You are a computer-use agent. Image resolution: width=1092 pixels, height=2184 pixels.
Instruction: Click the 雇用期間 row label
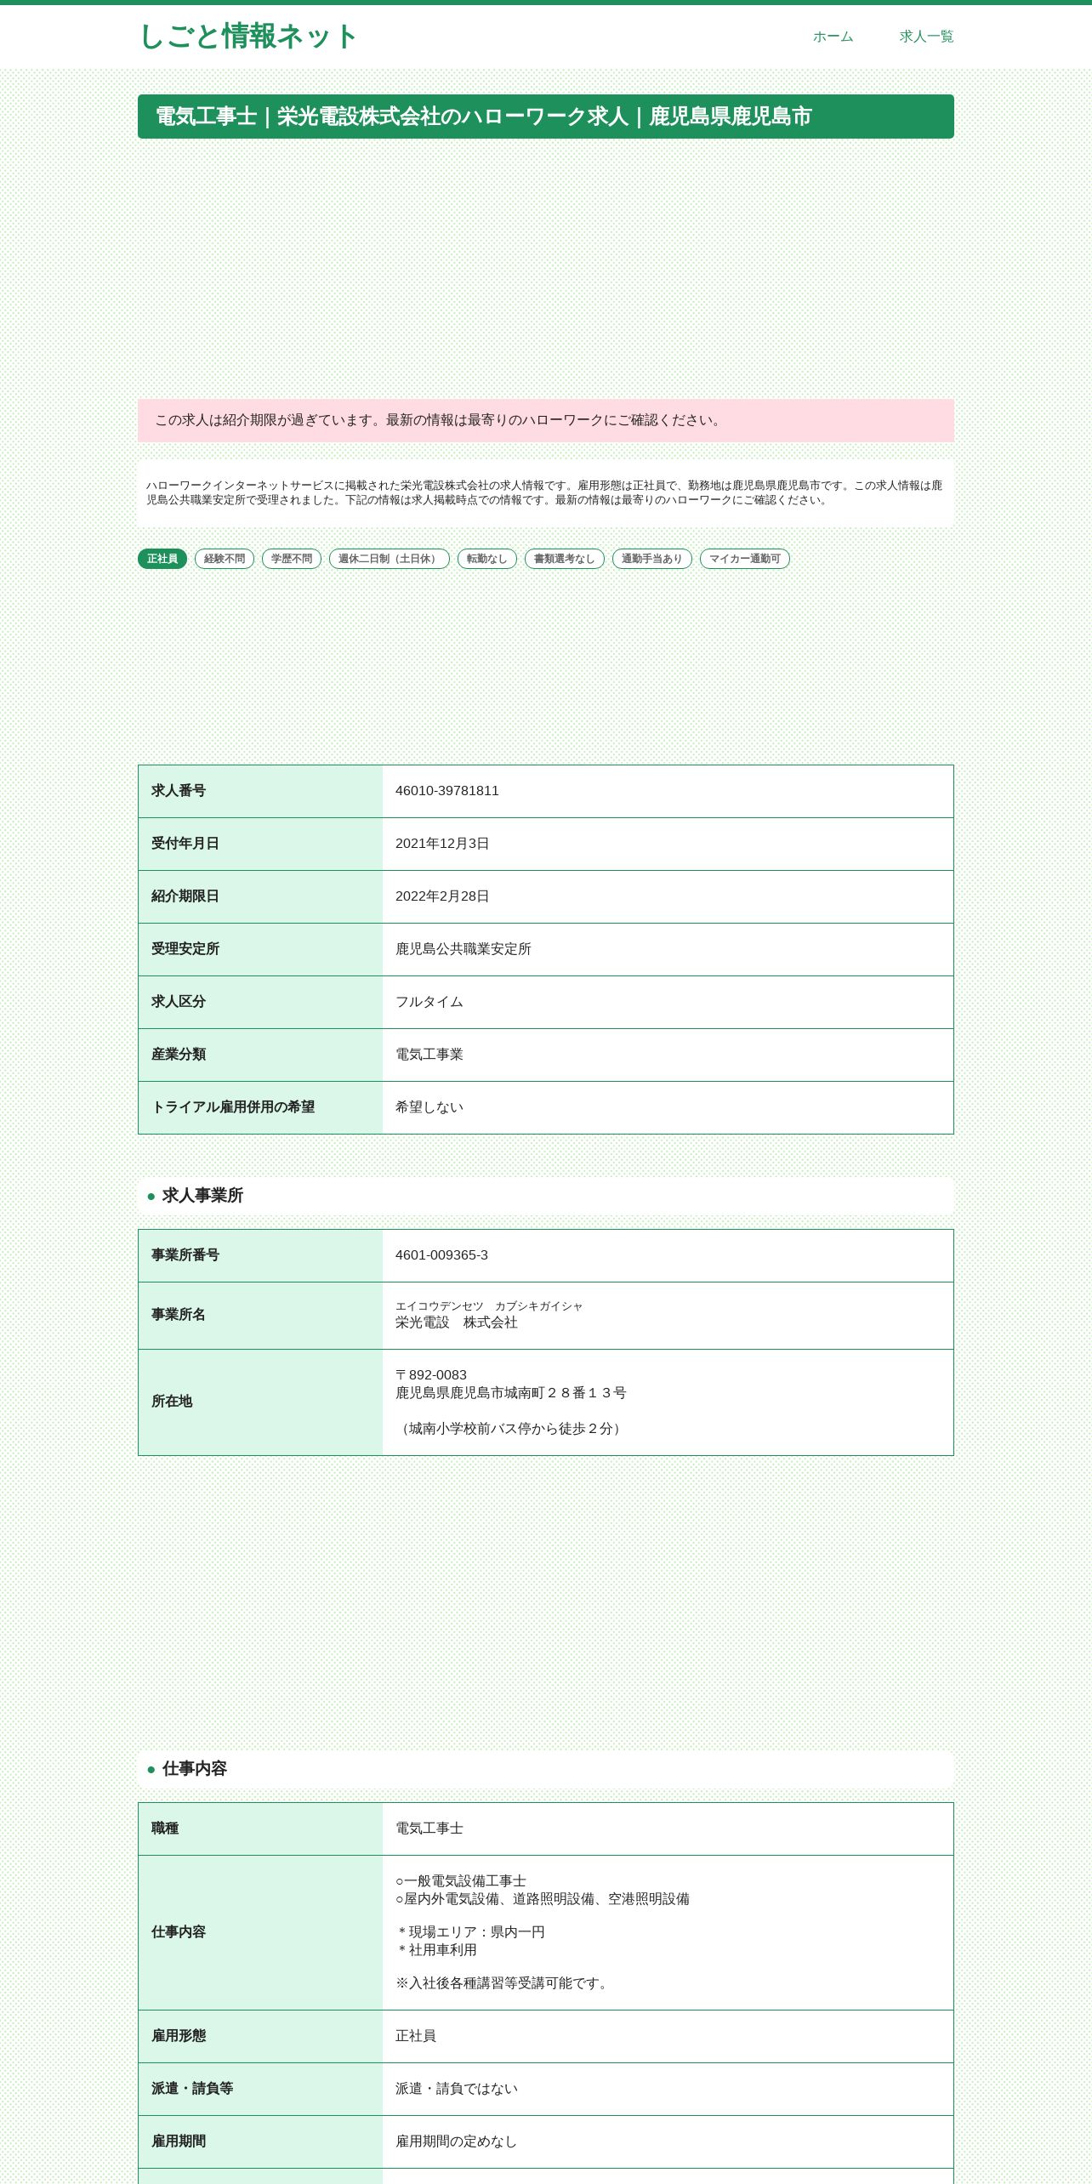pos(179,2141)
